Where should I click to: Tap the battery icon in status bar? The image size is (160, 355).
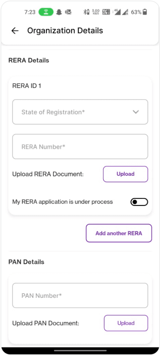coord(145,12)
